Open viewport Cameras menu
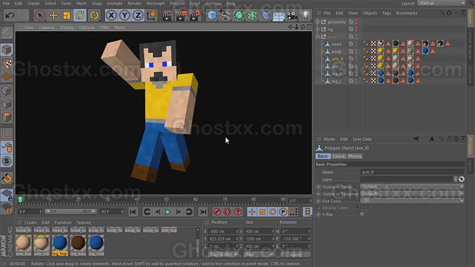 tap(47, 28)
